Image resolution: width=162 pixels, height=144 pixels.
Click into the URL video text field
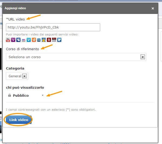click(x=53, y=27)
